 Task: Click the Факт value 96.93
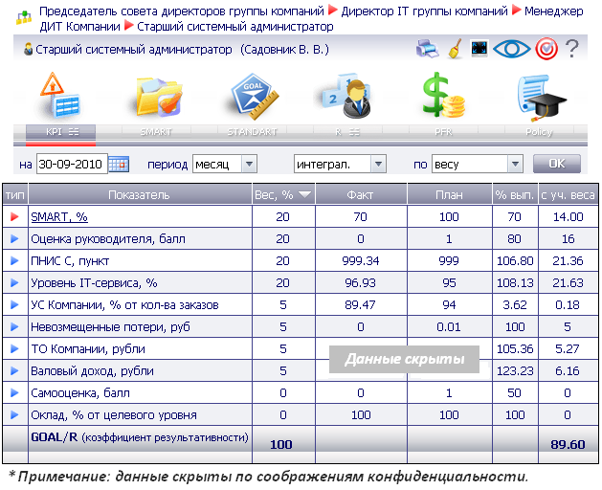(x=361, y=283)
